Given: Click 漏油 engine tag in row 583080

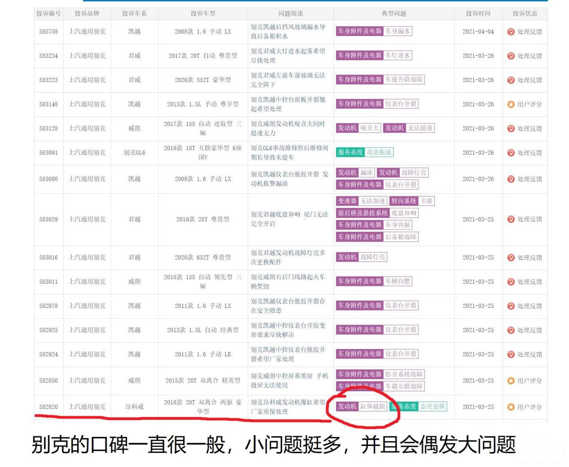Looking at the screenshot, I should coord(355,172).
